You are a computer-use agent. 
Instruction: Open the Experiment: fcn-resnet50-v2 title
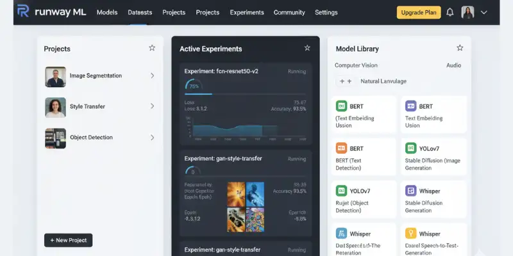pyautogui.click(x=221, y=71)
